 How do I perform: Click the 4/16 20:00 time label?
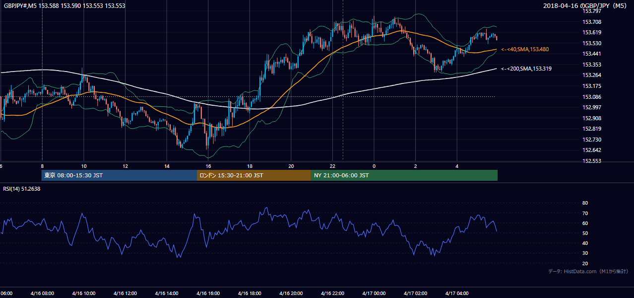coord(291,294)
